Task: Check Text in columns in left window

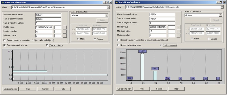Action: pos(47,45)
